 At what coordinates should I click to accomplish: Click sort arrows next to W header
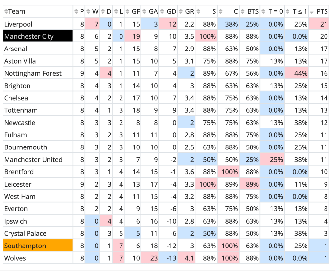[x=88, y=12]
